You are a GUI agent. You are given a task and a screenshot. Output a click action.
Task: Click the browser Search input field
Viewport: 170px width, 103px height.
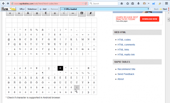point(104,4)
